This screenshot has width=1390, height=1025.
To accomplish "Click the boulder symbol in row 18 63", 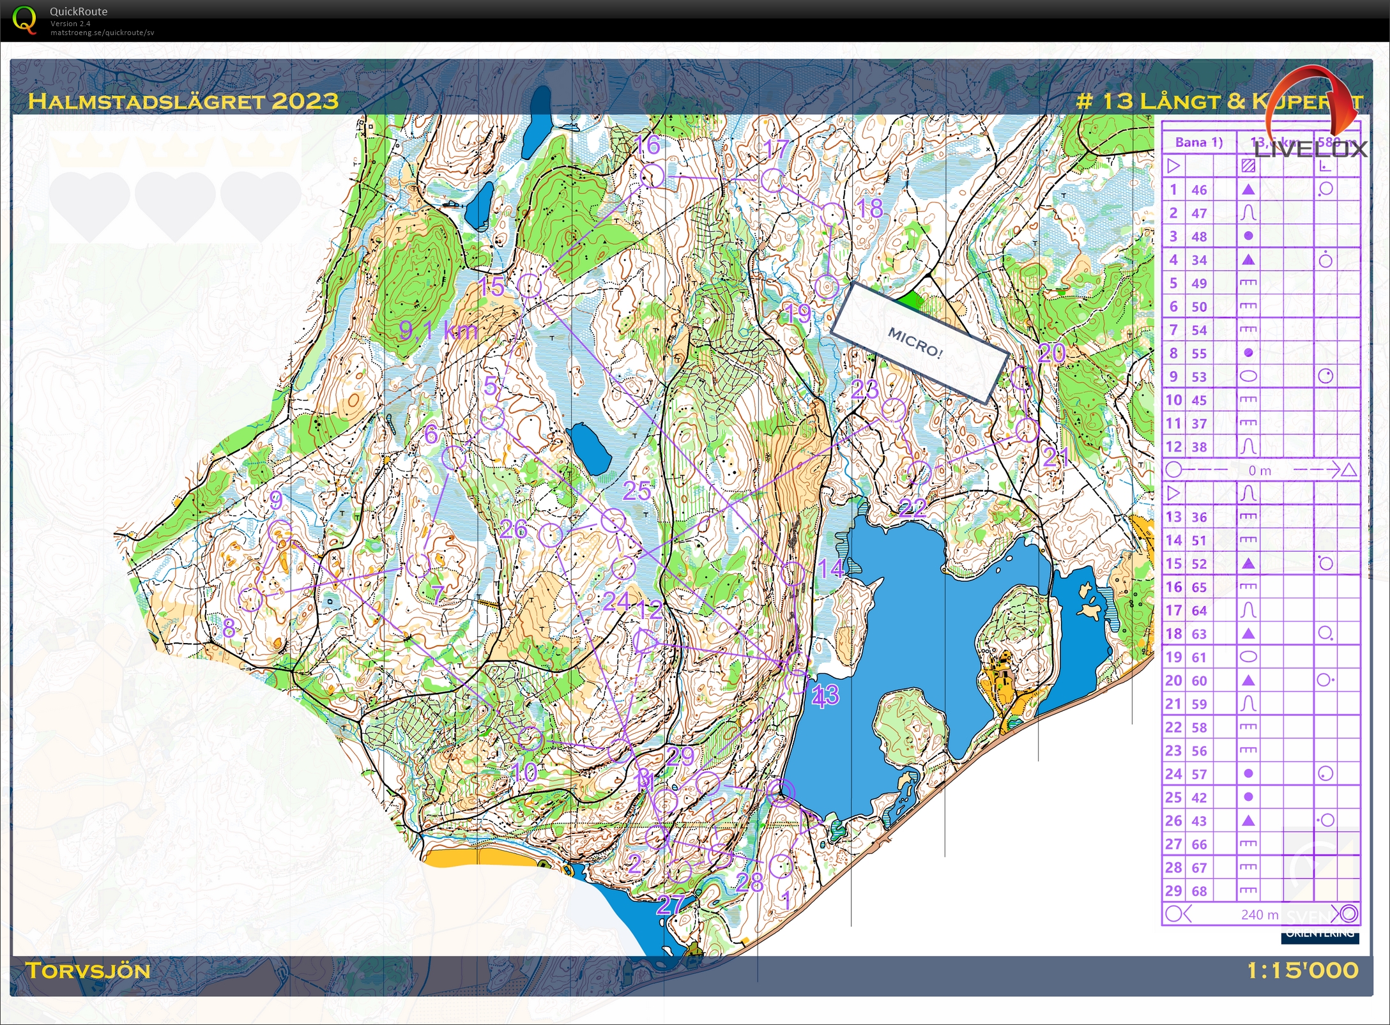I will click(1248, 634).
